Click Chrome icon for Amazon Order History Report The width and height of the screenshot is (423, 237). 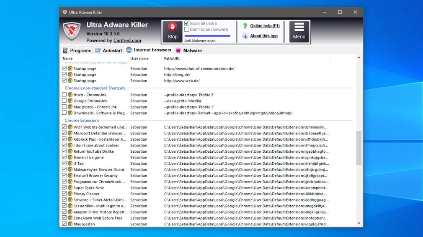pos(70,212)
